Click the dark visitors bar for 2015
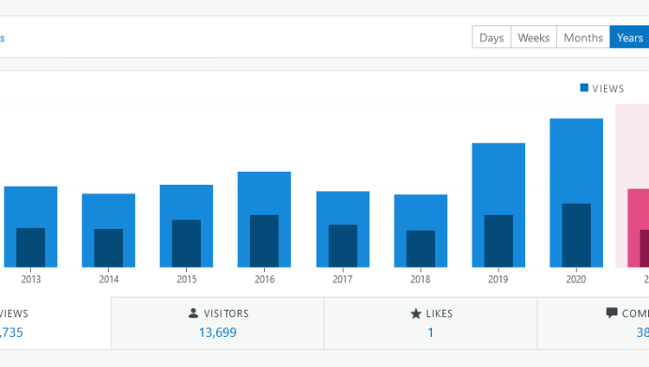The image size is (649, 367). [186, 243]
